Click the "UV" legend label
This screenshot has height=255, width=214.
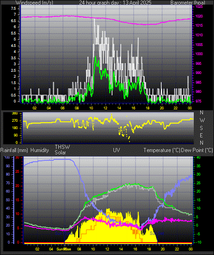click(x=117, y=150)
